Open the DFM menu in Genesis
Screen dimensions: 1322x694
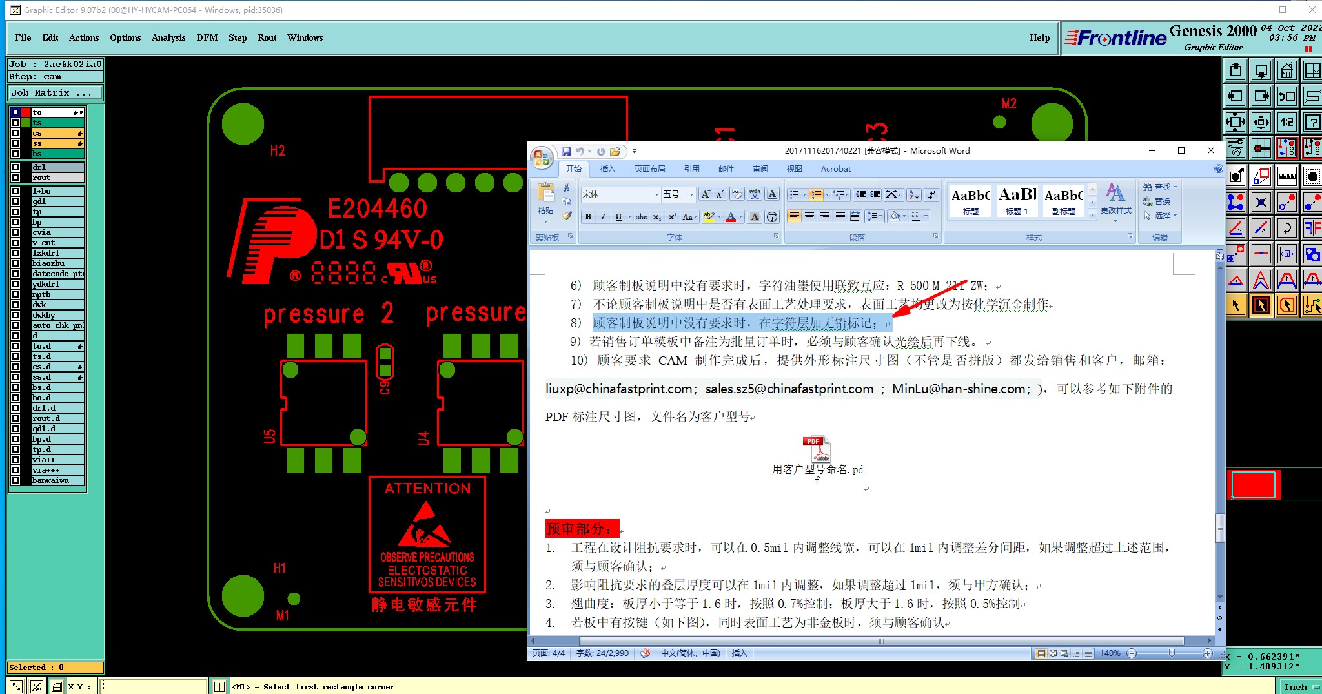207,37
